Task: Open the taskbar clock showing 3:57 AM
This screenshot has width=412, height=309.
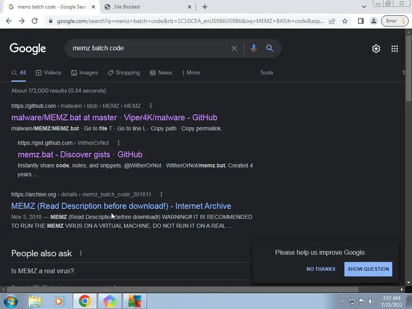Action: [x=391, y=301]
